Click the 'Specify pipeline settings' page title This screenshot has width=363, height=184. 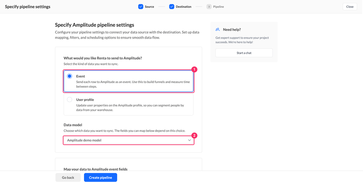click(x=28, y=7)
